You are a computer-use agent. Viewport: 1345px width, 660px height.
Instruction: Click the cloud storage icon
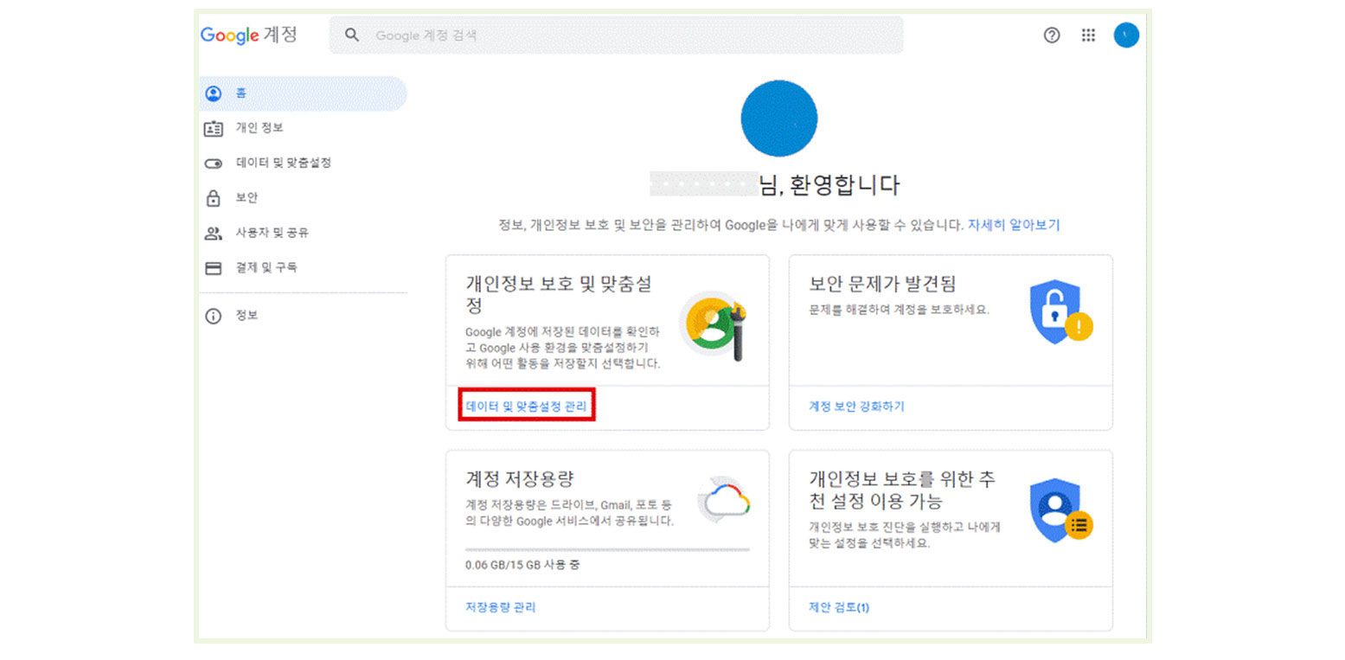723,499
